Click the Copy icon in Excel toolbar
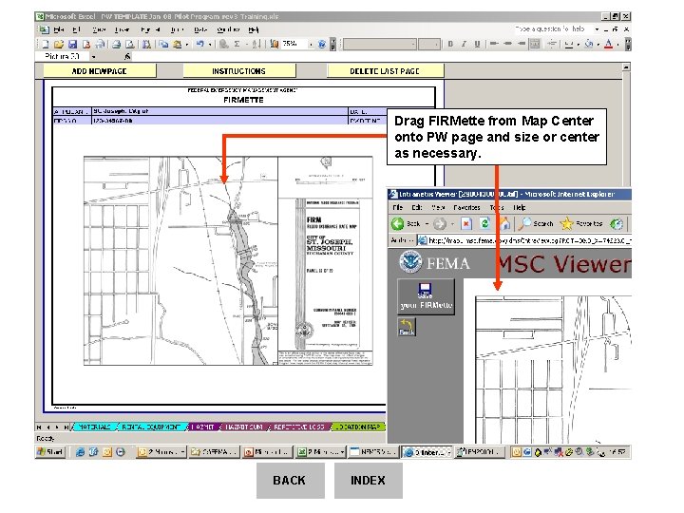This screenshot has width=684, height=513. tap(163, 44)
